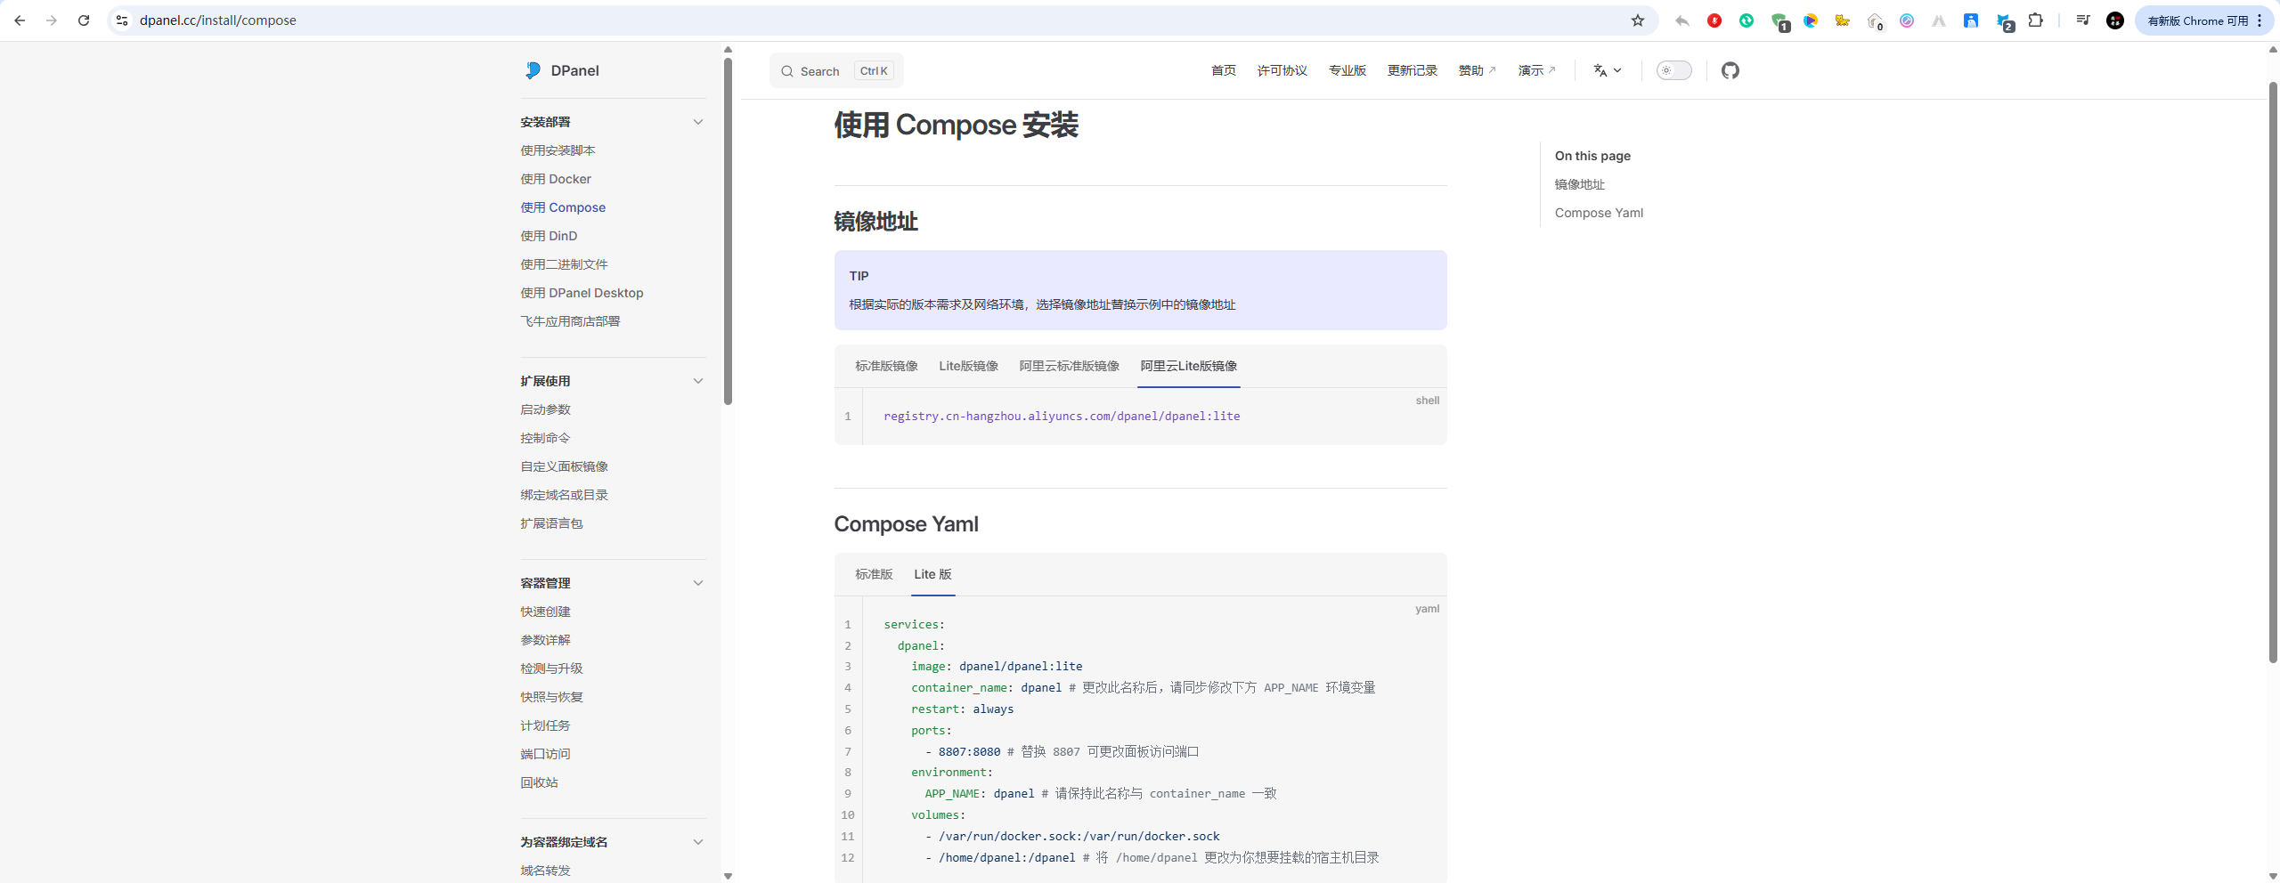The image size is (2280, 883).
Task: Open the GitHub repository icon
Action: (x=1730, y=70)
